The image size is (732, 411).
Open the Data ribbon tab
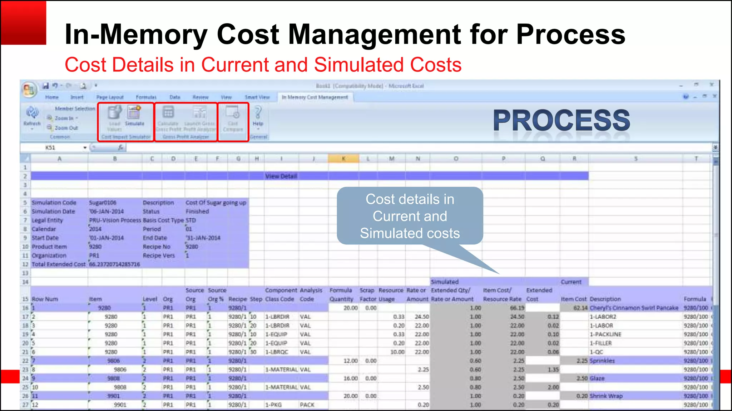click(175, 97)
